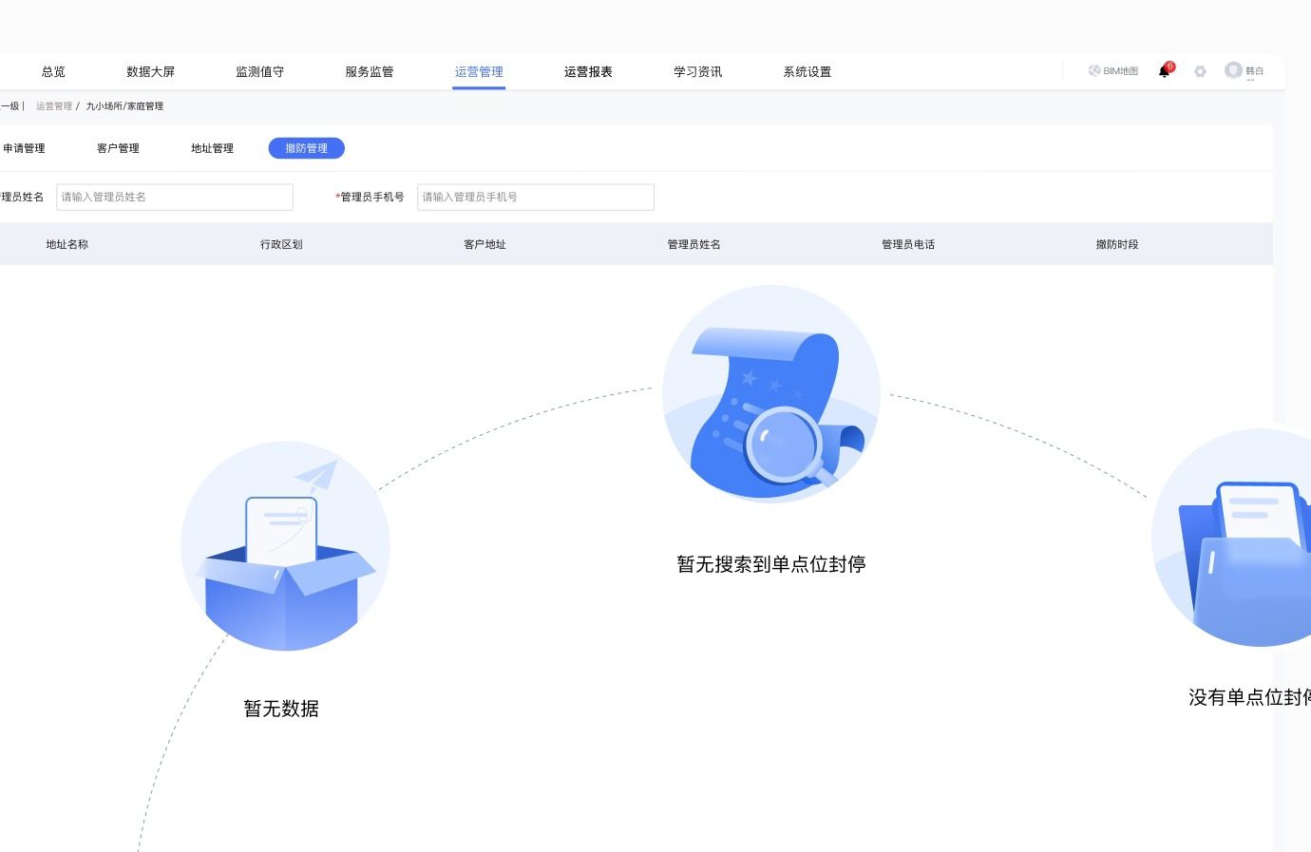This screenshot has height=852, width=1311.
Task: Click the BIM地图 label
Action: click(1120, 71)
